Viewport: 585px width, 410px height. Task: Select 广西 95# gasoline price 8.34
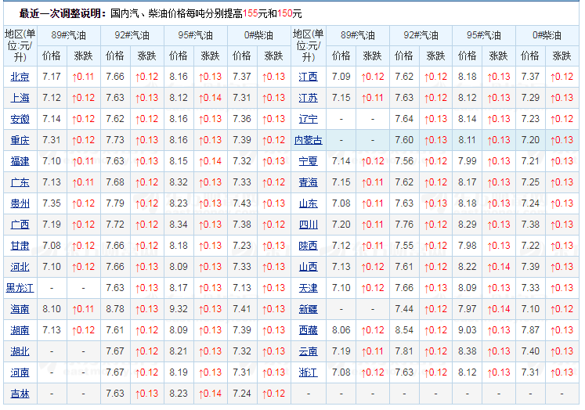click(x=179, y=225)
